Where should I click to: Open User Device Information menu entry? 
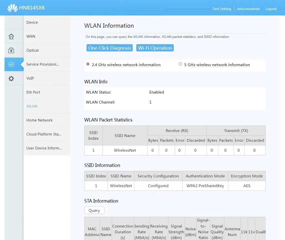(44, 148)
